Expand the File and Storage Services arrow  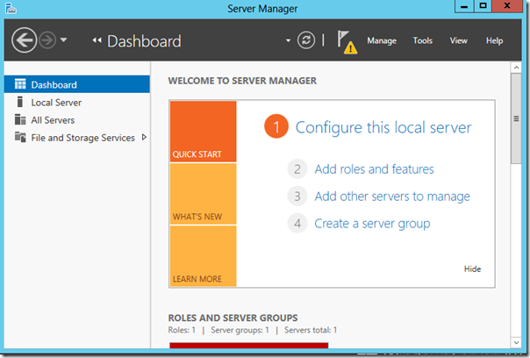144,137
